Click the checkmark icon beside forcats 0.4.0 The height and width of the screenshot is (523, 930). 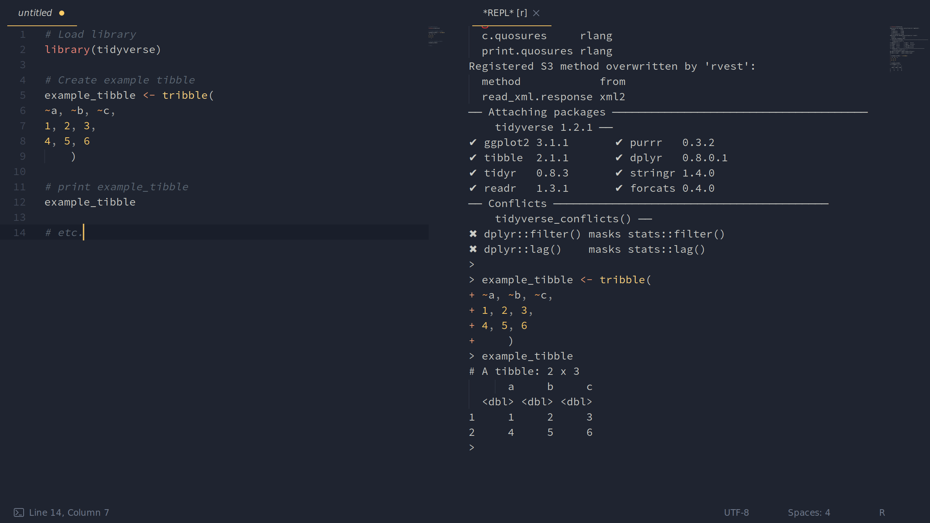[620, 188]
